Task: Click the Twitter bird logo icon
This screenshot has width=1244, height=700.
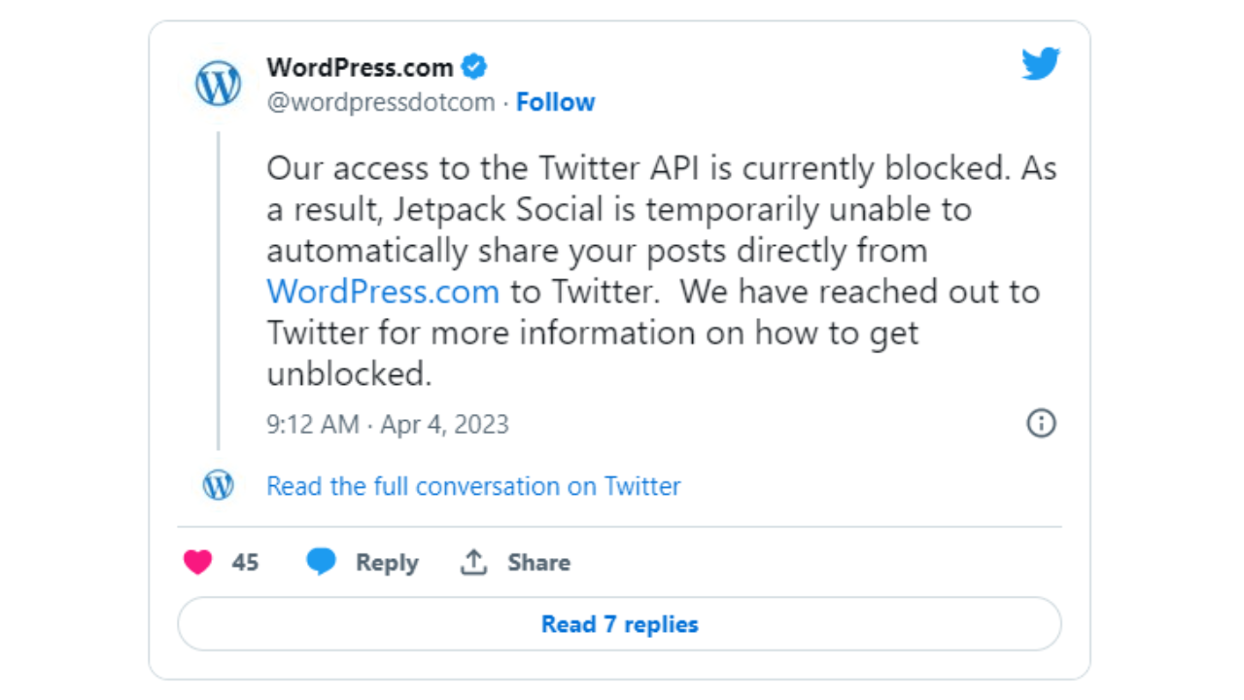Action: [1041, 64]
